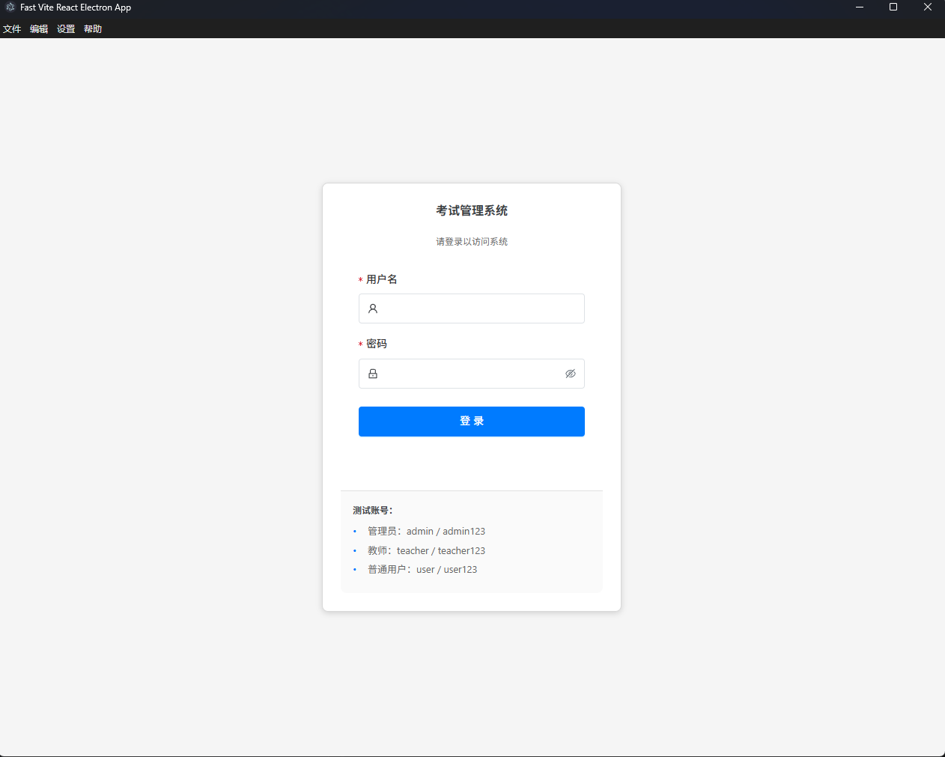The height and width of the screenshot is (757, 945).
Task: Click the user icon in username field
Action: (x=373, y=308)
